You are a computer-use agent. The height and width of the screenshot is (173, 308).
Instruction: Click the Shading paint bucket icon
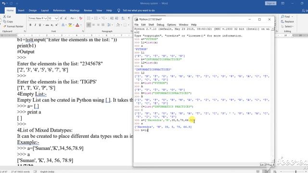point(117,25)
